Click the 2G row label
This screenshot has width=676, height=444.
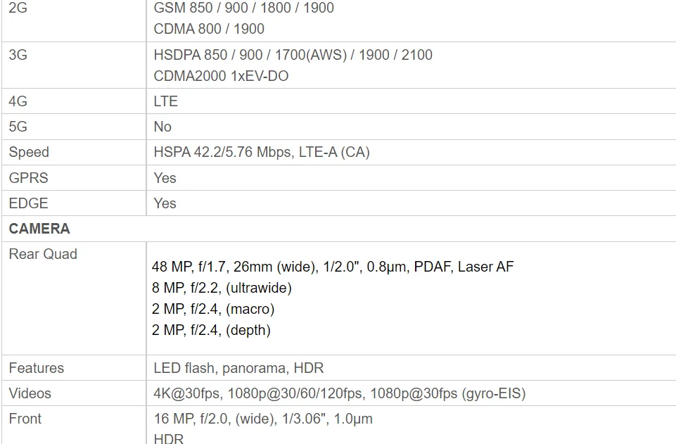18,7
